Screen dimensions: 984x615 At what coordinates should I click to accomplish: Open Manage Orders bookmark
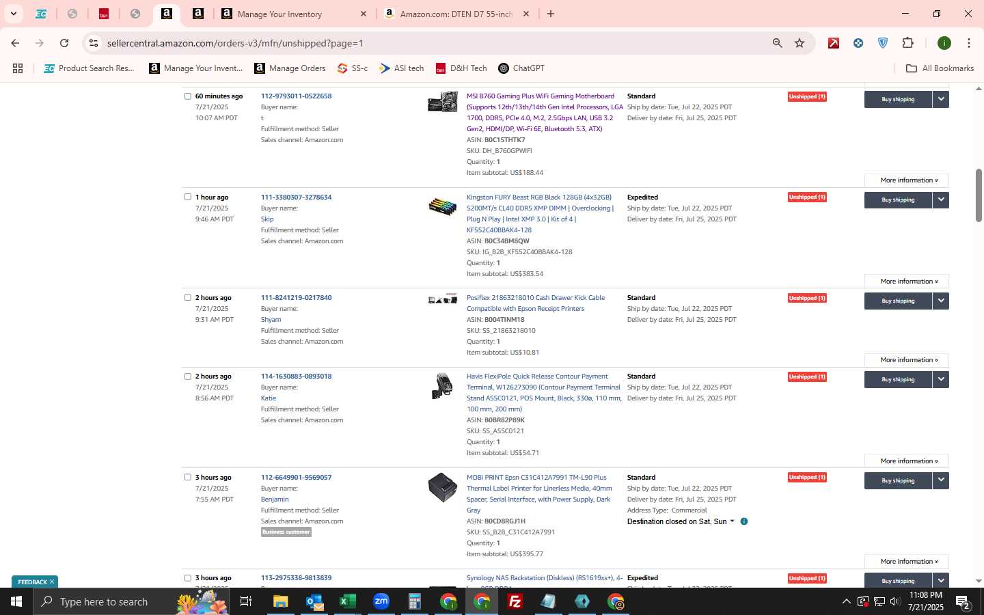click(x=290, y=68)
